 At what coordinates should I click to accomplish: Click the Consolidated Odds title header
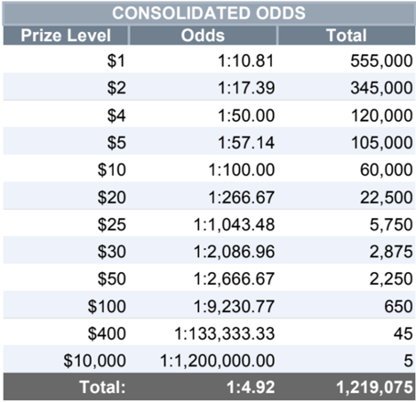click(209, 13)
